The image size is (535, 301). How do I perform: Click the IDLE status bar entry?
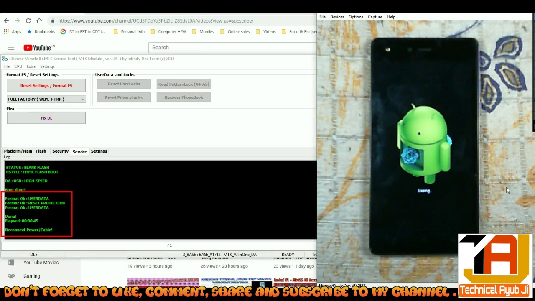pyautogui.click(x=33, y=255)
